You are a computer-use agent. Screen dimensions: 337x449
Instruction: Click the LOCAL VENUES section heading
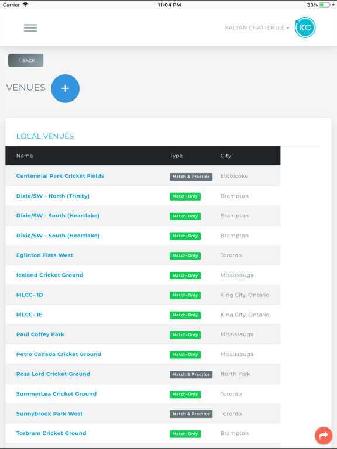[x=45, y=136]
